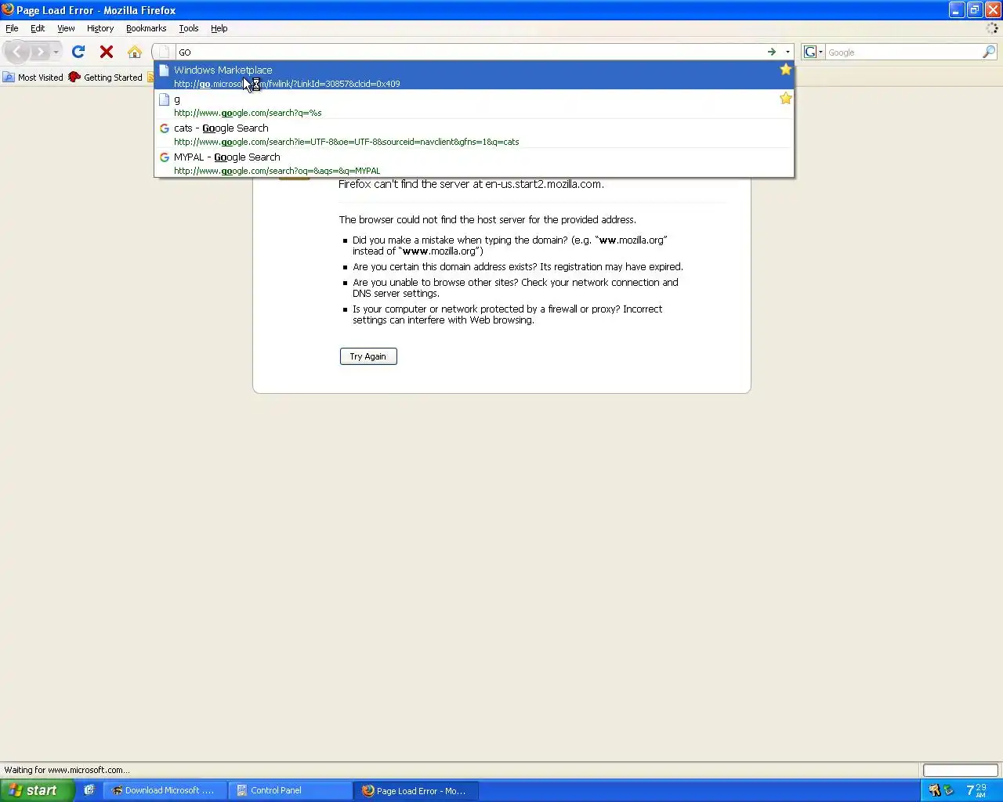
Task: Open the recent pages history dropdown
Action: (x=56, y=52)
